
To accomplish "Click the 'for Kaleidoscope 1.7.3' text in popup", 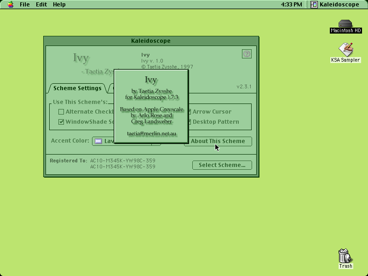I will tap(151, 97).
